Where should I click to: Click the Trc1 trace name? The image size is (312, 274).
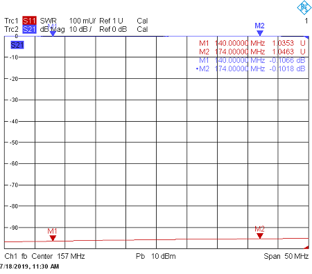coord(11,21)
